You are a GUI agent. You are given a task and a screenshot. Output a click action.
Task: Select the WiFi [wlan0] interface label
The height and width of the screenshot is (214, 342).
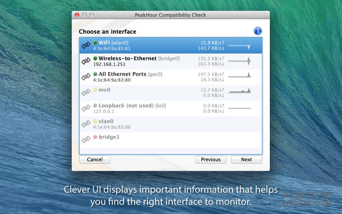113,42
